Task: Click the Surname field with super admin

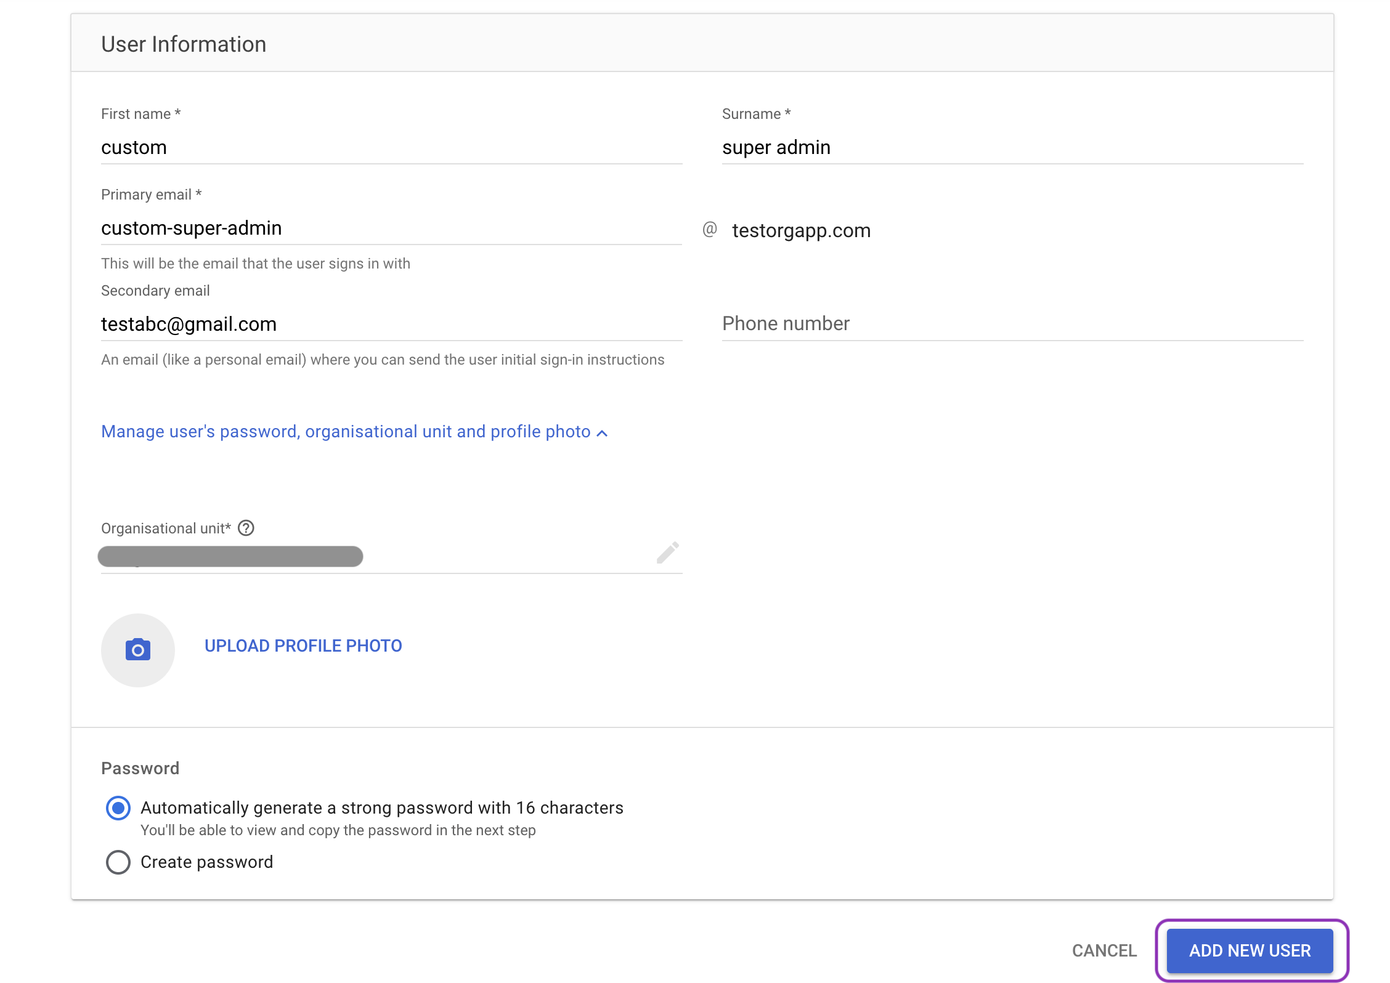Action: pos(1012,148)
